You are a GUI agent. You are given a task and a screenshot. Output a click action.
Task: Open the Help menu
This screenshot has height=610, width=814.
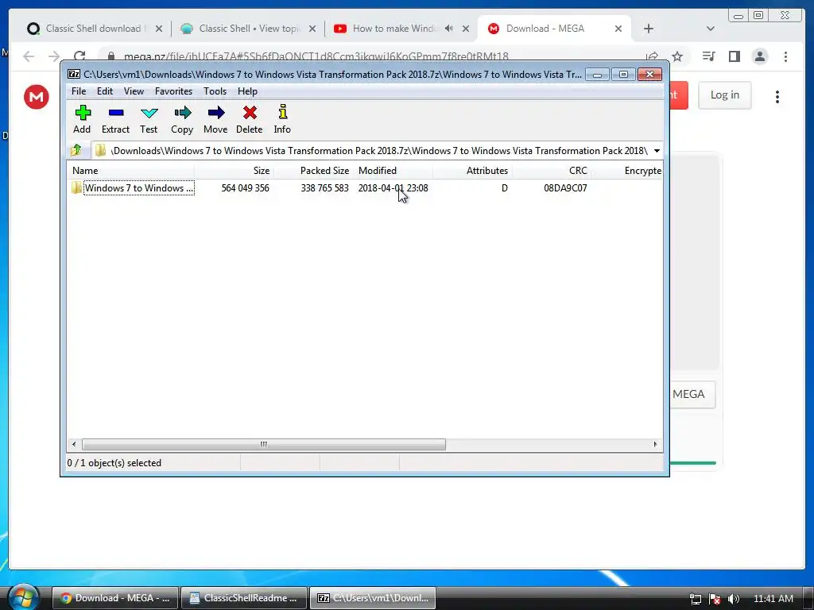tap(247, 91)
